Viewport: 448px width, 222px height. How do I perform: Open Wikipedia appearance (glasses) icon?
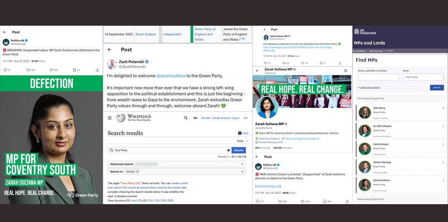tap(195, 118)
